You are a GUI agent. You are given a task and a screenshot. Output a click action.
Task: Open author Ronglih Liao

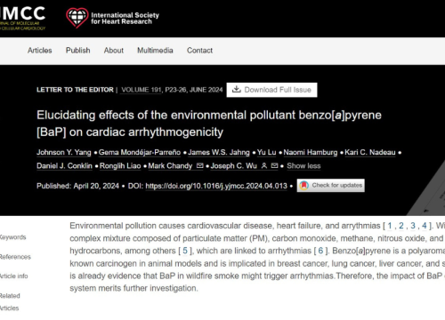[120, 166]
